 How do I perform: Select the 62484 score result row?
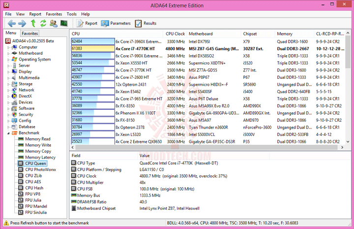pyautogui.click(x=207, y=41)
